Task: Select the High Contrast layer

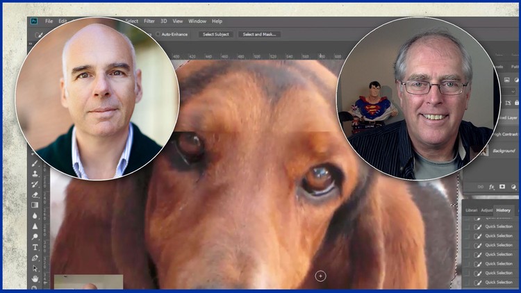Action: (506, 134)
